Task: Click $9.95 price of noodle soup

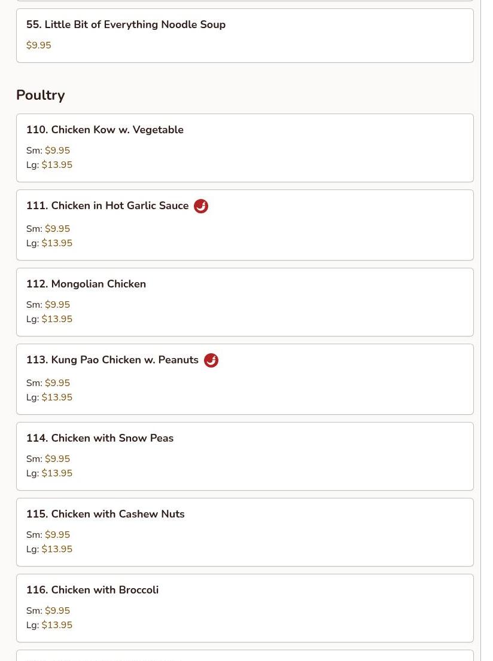Action: [39, 45]
